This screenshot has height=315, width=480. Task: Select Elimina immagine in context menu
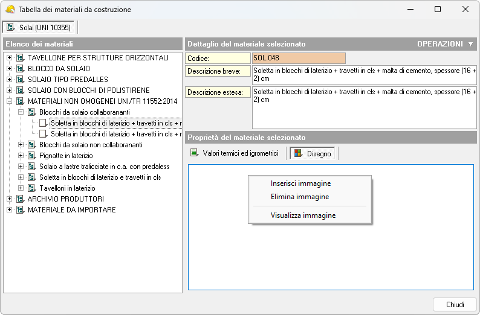(x=300, y=197)
